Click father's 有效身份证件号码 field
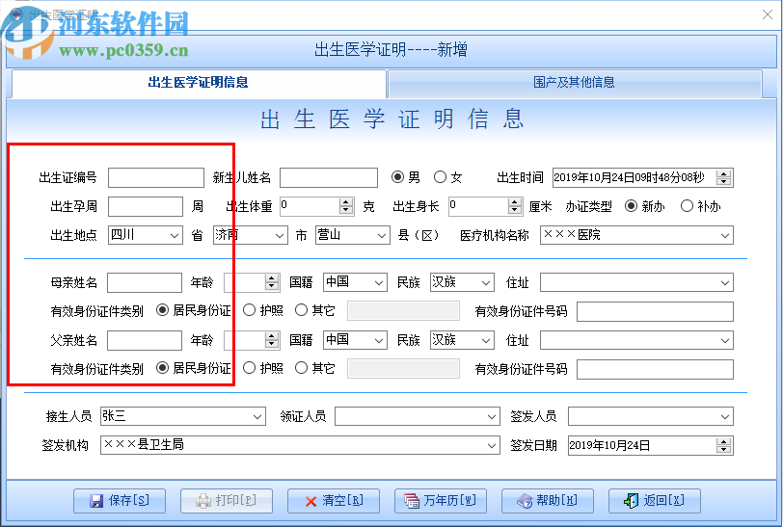 655,370
